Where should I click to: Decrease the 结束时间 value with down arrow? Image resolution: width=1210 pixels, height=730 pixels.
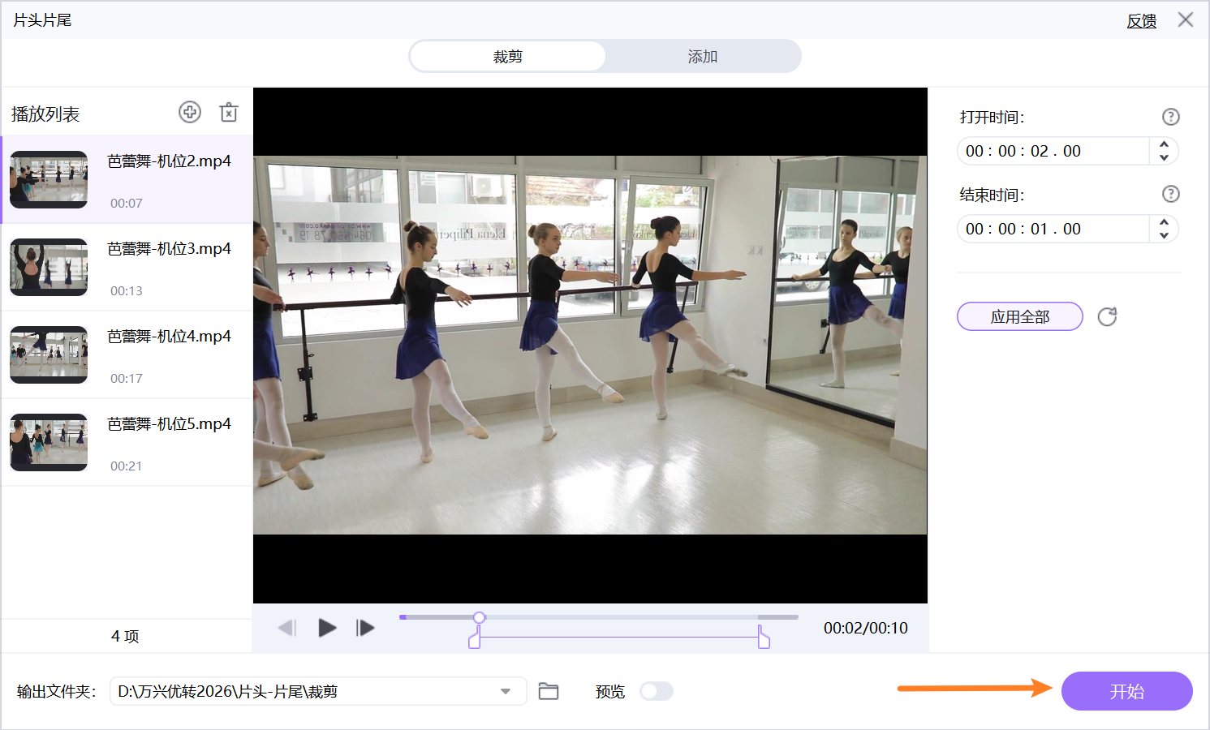pos(1164,235)
